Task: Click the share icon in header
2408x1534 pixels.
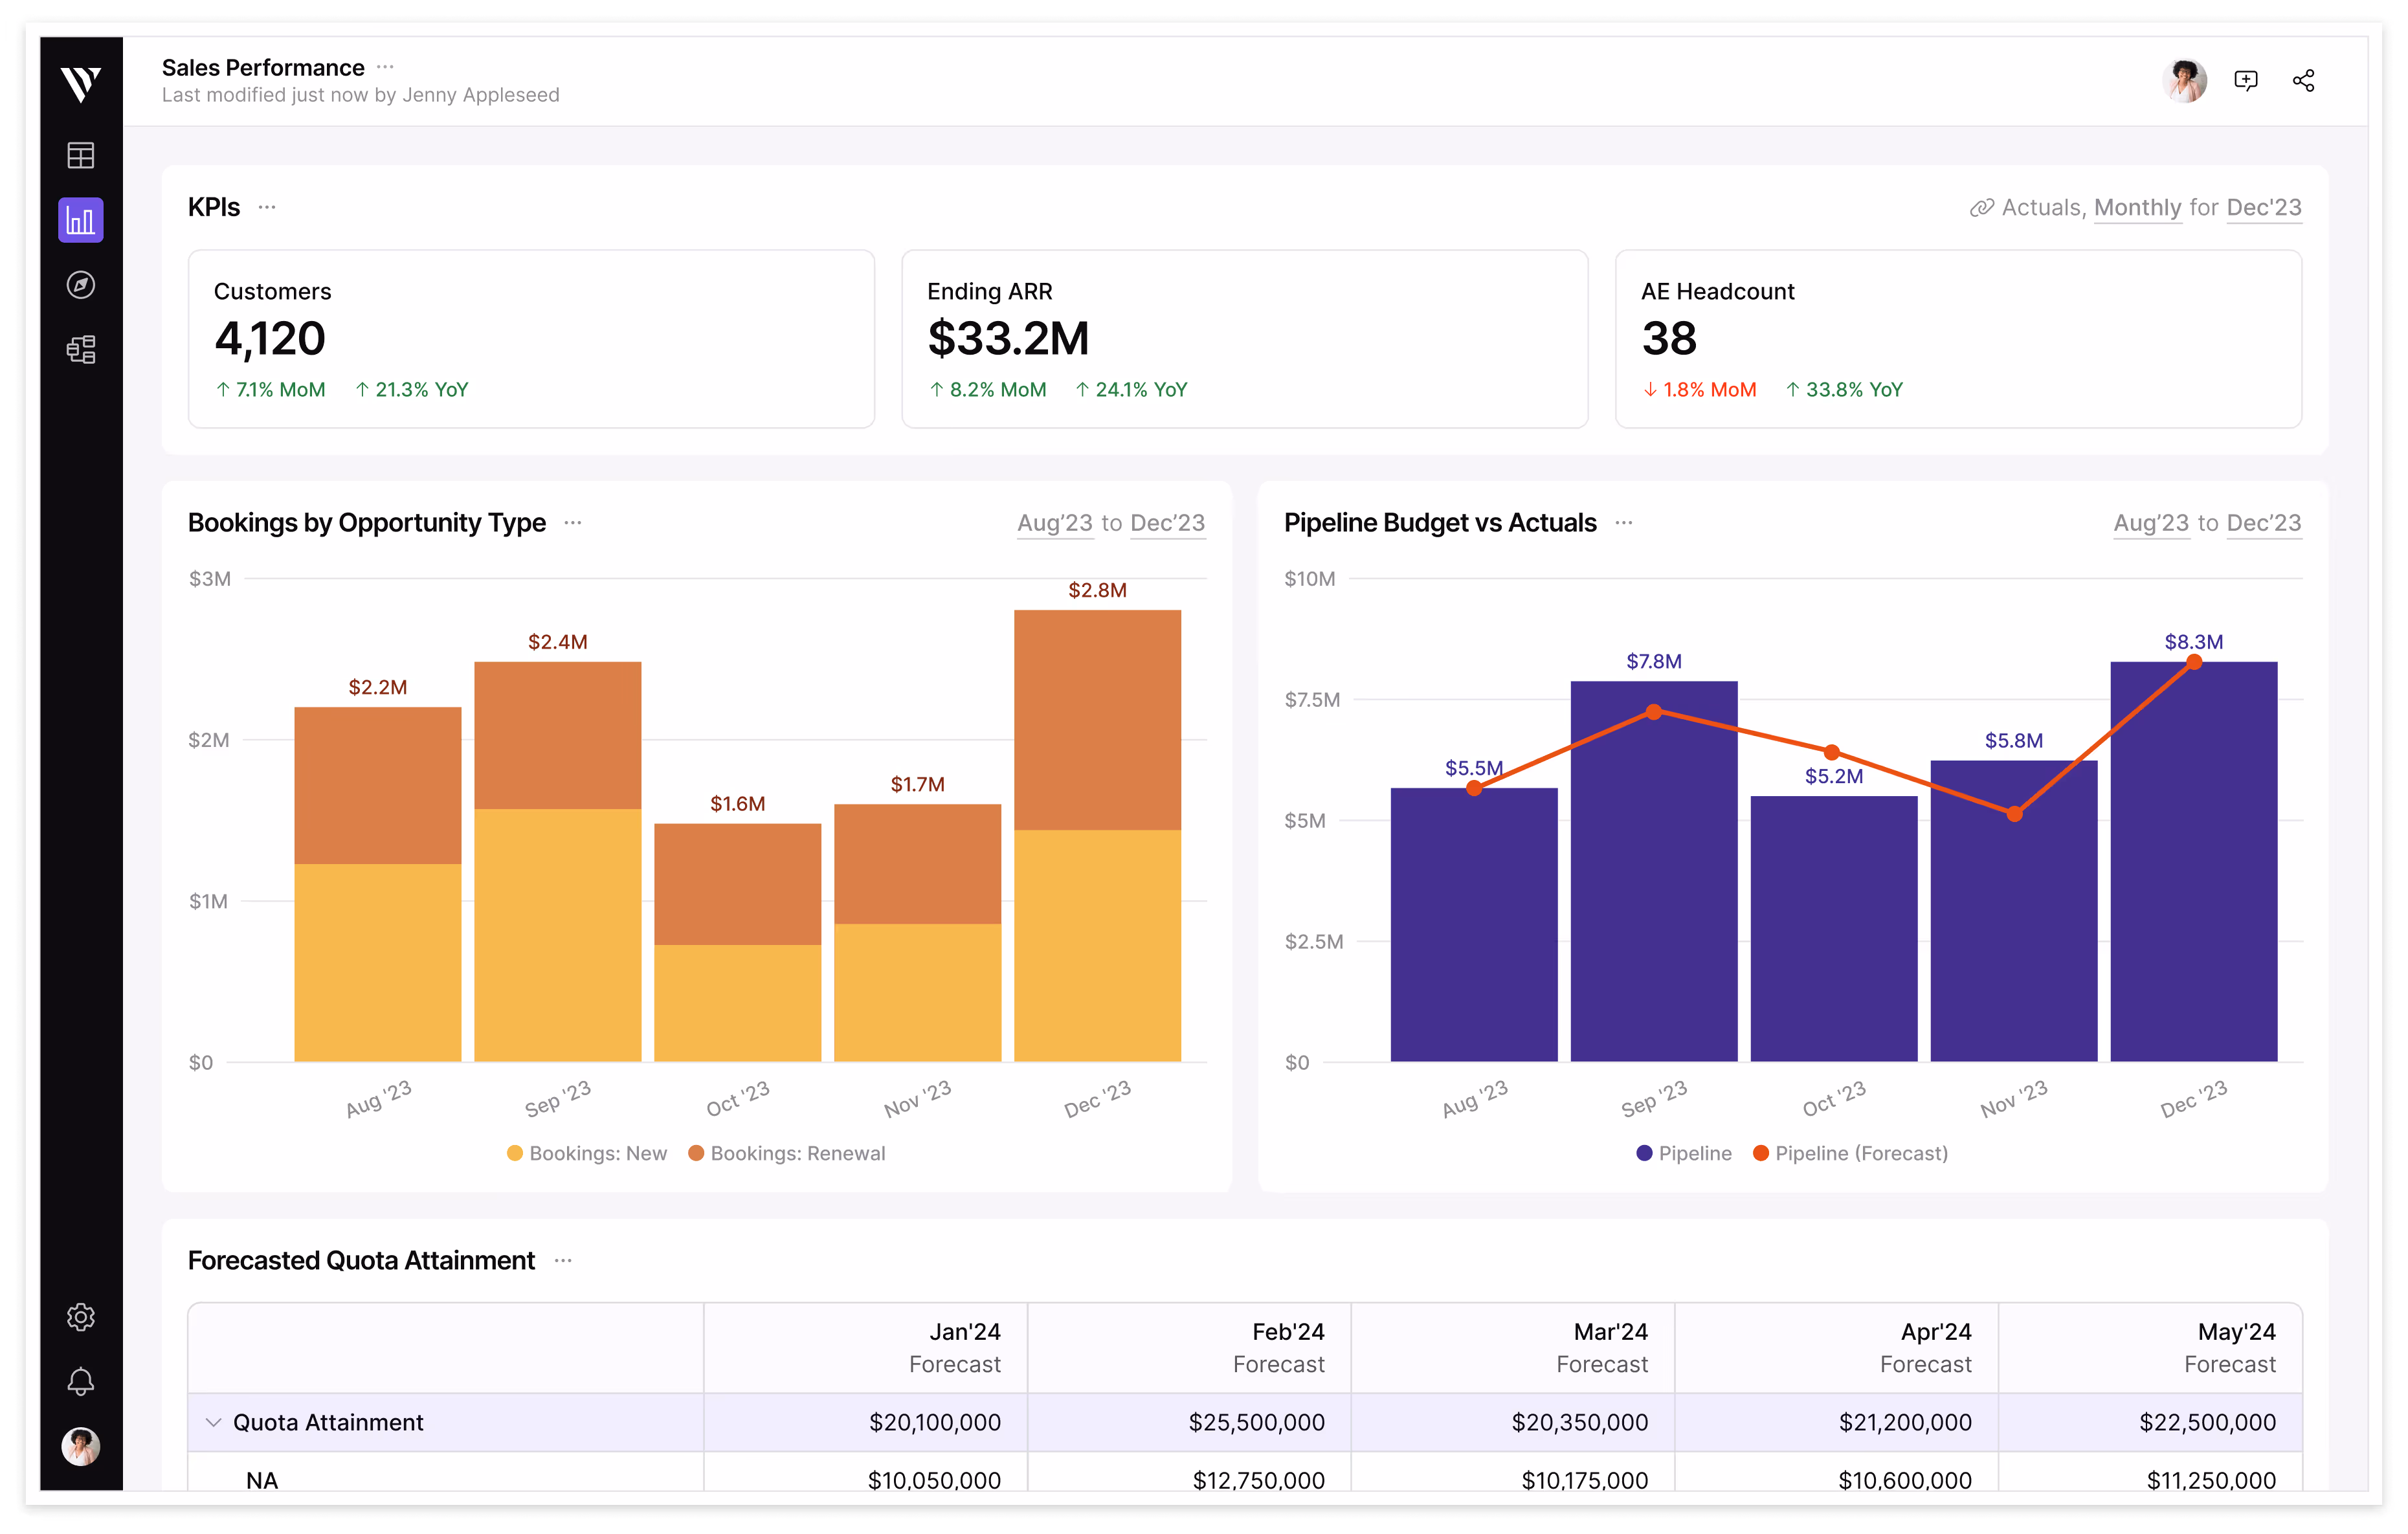Action: pyautogui.click(x=2304, y=81)
